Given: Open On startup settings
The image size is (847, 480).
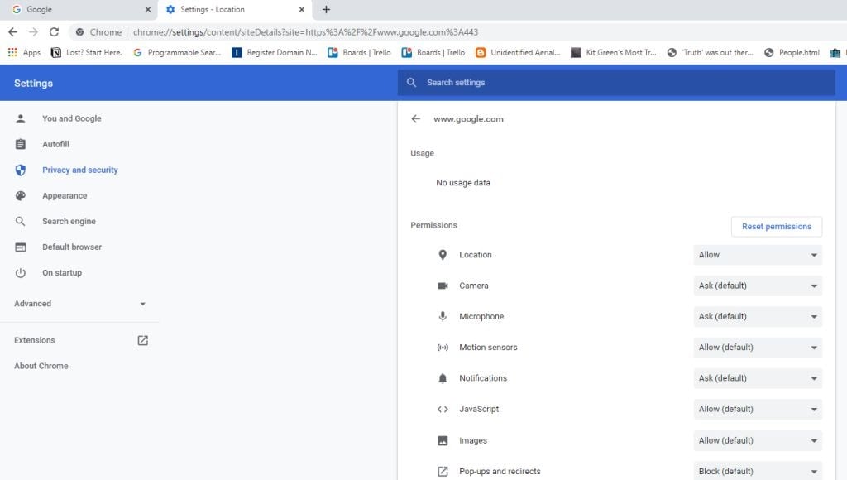Looking at the screenshot, I should tap(62, 272).
